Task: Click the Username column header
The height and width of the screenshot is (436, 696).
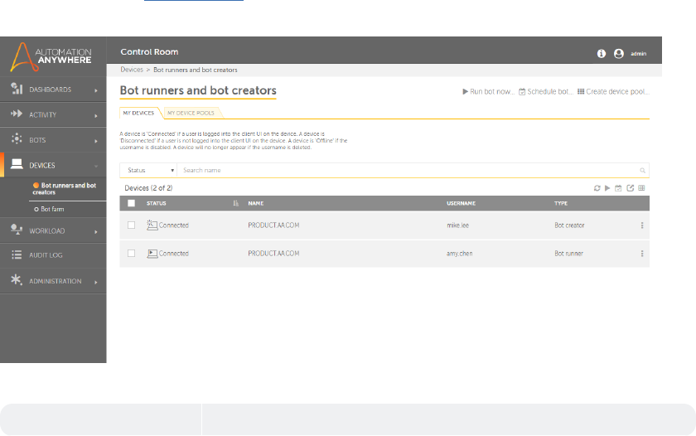Action: click(461, 203)
